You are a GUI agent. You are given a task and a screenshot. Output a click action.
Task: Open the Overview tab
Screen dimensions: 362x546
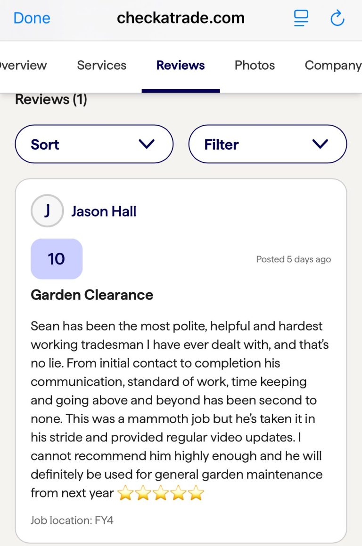pos(24,65)
